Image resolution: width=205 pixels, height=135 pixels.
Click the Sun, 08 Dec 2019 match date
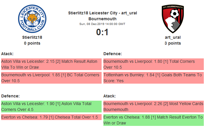click(102, 24)
